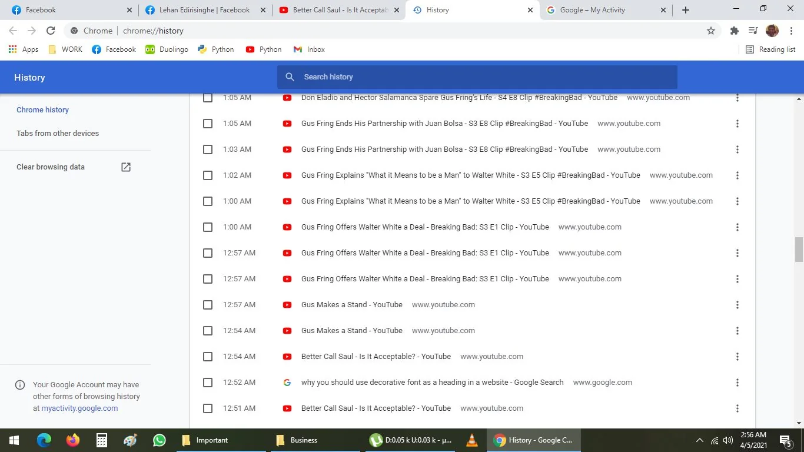Open the Duolingo bookmark

click(x=167, y=49)
